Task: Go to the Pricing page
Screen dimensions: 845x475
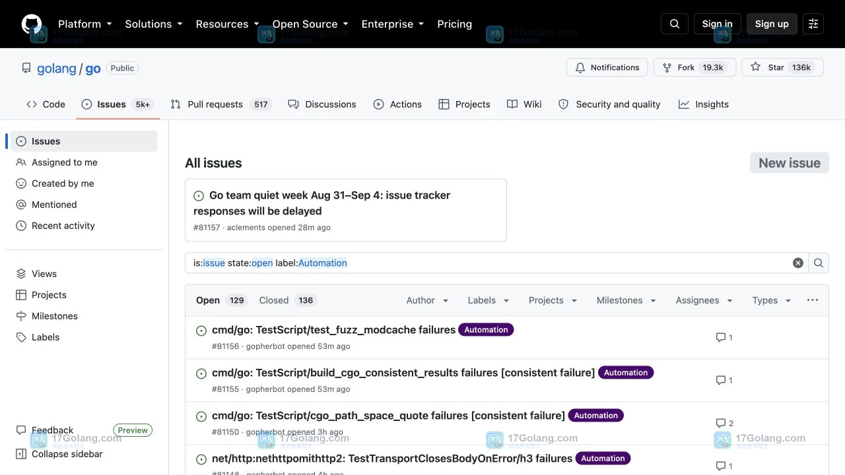Action: [x=454, y=24]
